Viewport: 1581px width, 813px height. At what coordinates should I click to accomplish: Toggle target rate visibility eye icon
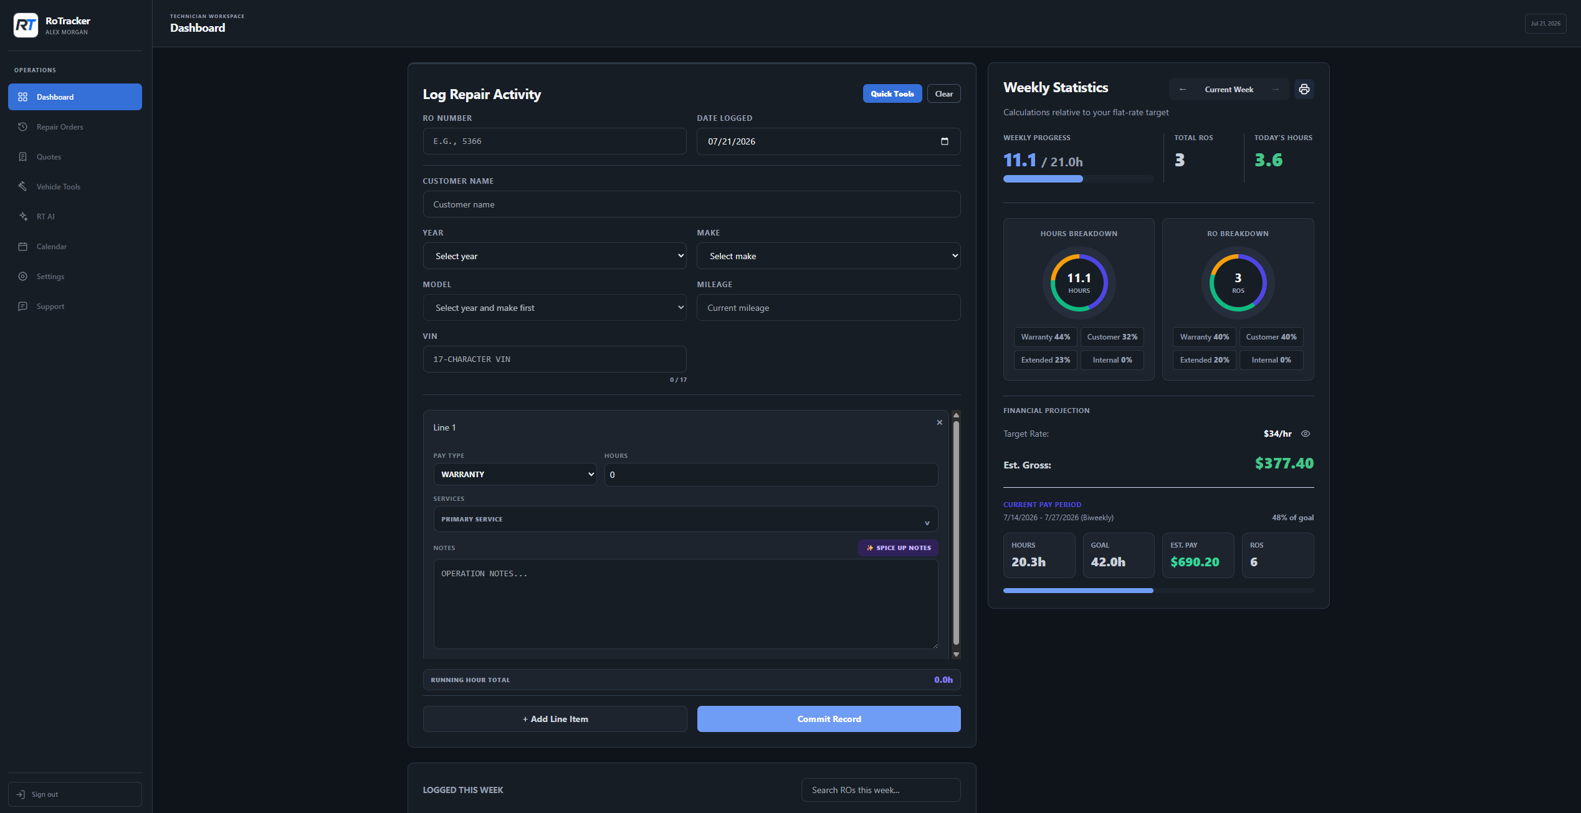pyautogui.click(x=1306, y=434)
